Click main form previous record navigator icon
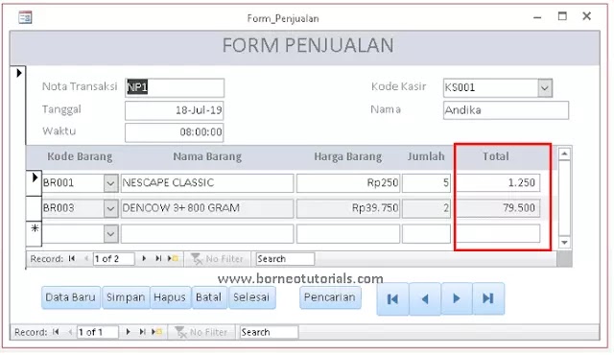The height and width of the screenshot is (355, 614). (x=70, y=332)
